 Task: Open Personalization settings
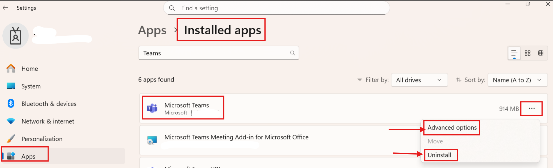[x=42, y=139]
